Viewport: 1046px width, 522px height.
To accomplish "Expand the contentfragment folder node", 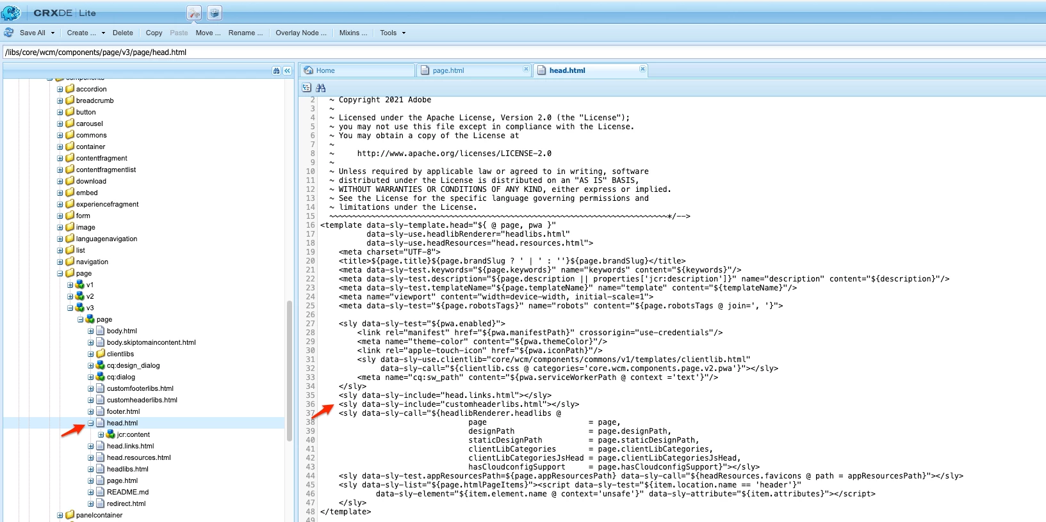I will (60, 158).
